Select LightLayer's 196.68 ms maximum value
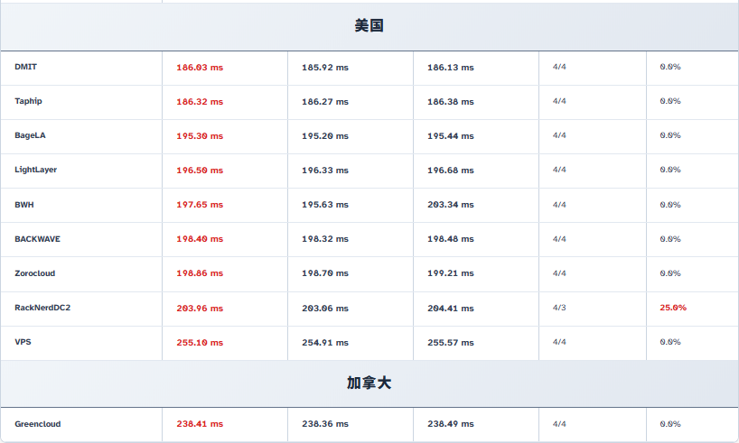Viewport: 739px width, 443px height. pyautogui.click(x=451, y=171)
